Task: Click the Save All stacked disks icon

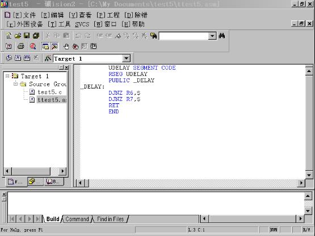Action: pyautogui.click(x=36, y=36)
